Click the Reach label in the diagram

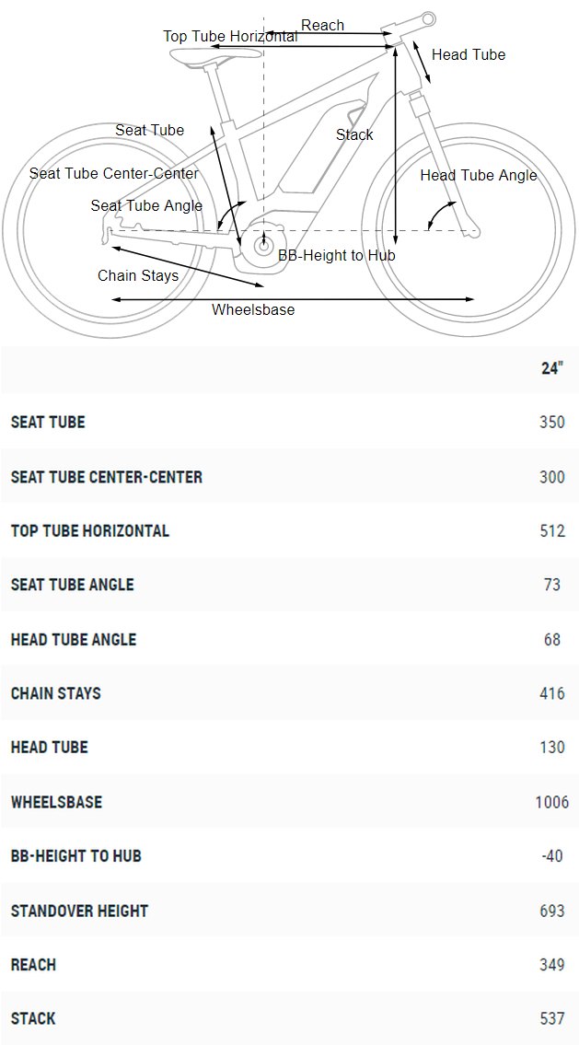322,26
